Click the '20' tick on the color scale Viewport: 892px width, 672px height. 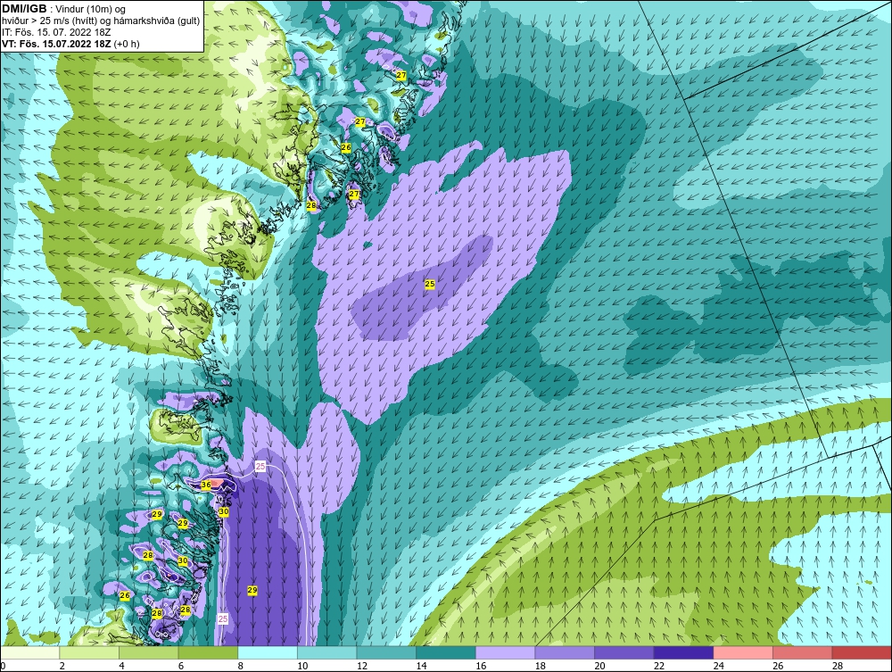pyautogui.click(x=599, y=666)
